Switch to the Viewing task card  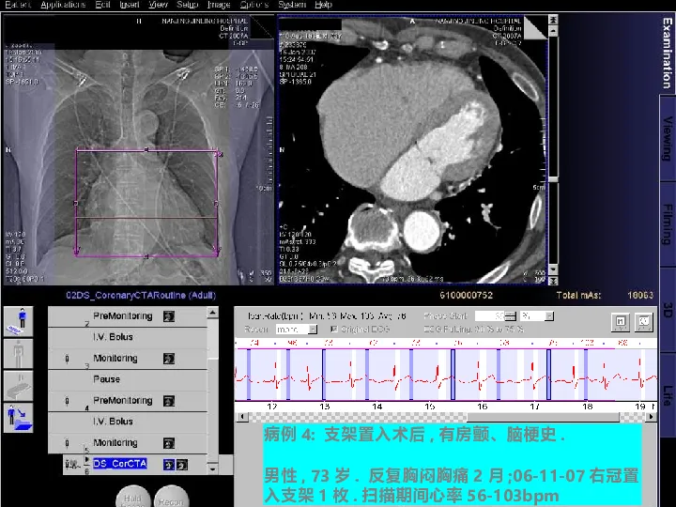pyautogui.click(x=668, y=138)
